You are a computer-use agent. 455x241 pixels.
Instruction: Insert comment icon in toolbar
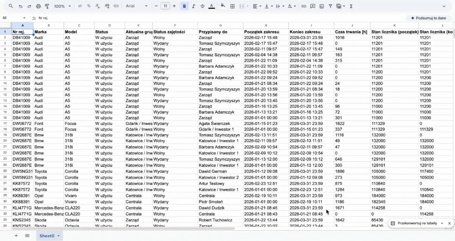[313, 6]
